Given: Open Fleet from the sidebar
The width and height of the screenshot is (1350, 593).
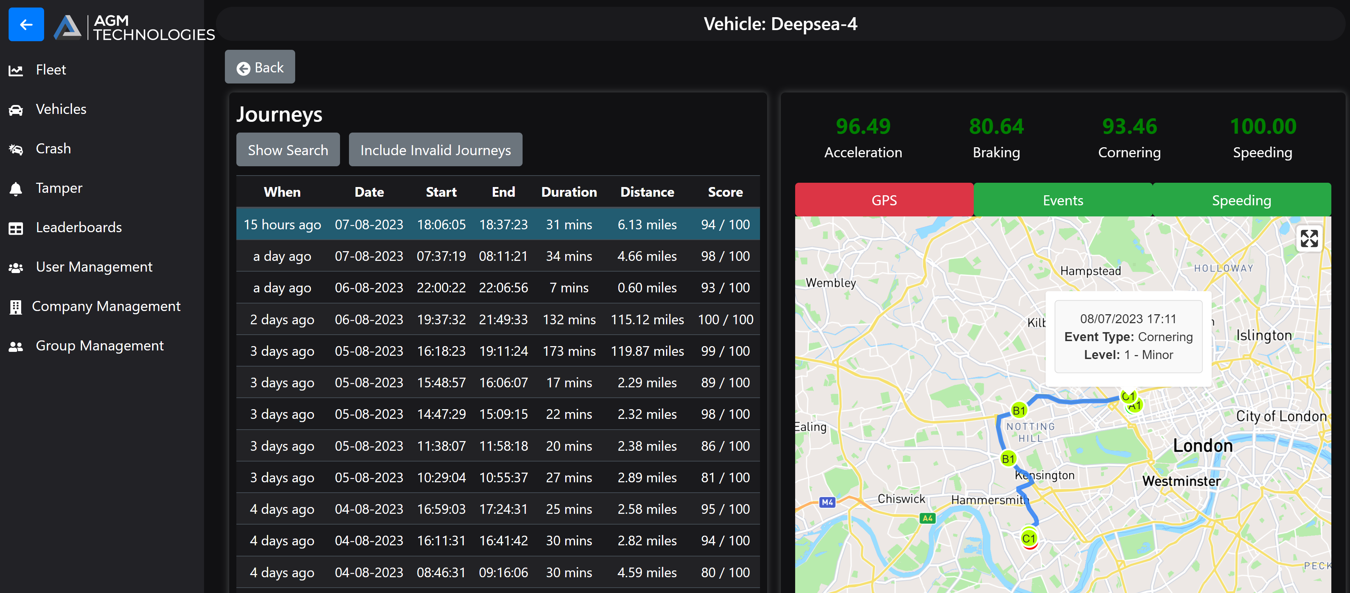Looking at the screenshot, I should (x=50, y=70).
